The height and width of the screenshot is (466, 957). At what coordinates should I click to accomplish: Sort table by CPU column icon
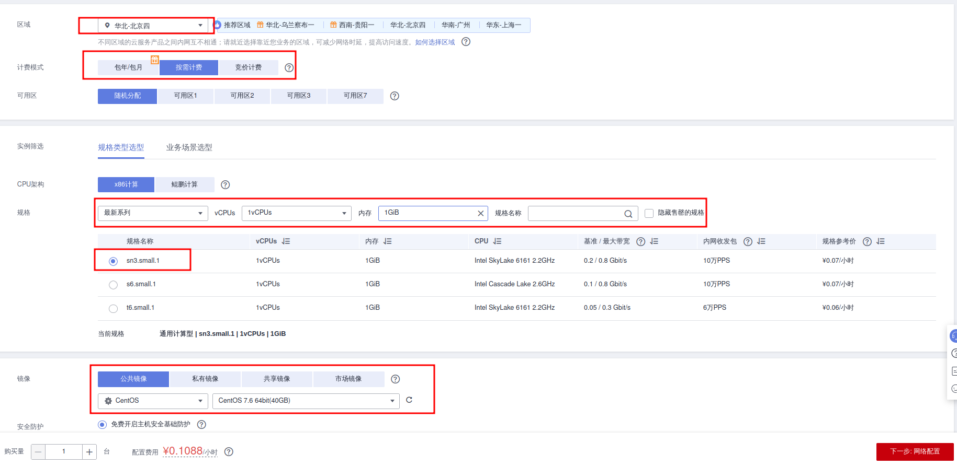497,241
